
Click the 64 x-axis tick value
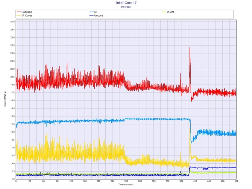click(x=43, y=181)
